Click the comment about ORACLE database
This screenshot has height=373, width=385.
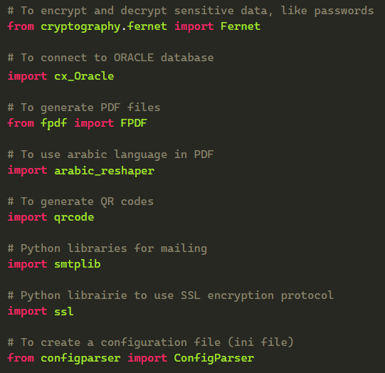coord(111,58)
